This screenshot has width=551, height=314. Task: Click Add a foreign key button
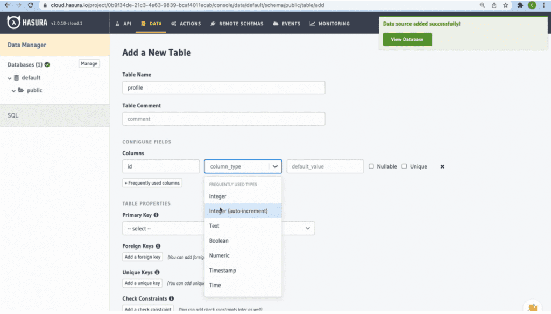142,257
